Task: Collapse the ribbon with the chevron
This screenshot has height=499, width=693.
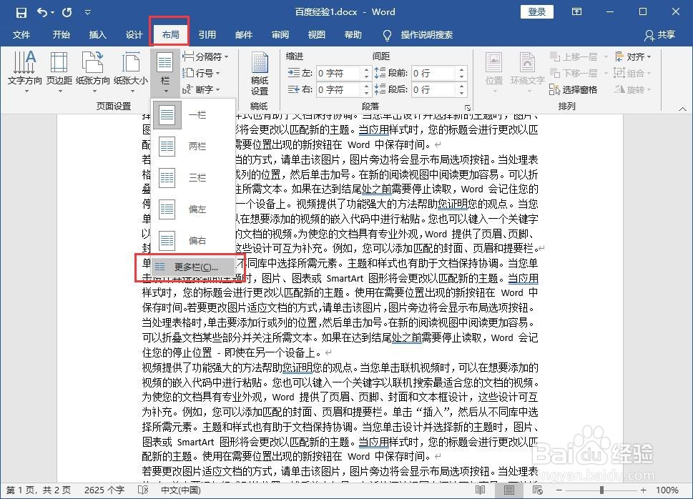Action: (x=682, y=108)
